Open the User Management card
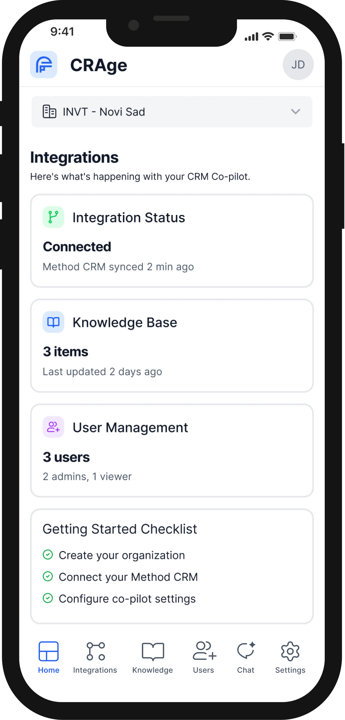The width and height of the screenshot is (345, 720). coord(172,451)
